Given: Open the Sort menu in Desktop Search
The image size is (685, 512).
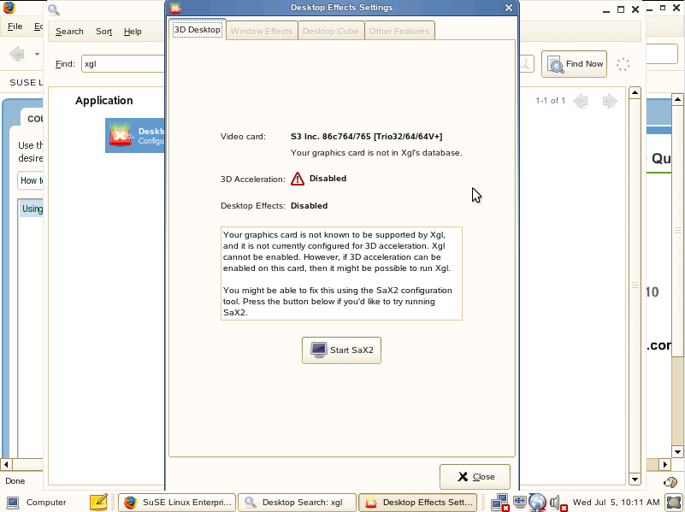Looking at the screenshot, I should [104, 32].
